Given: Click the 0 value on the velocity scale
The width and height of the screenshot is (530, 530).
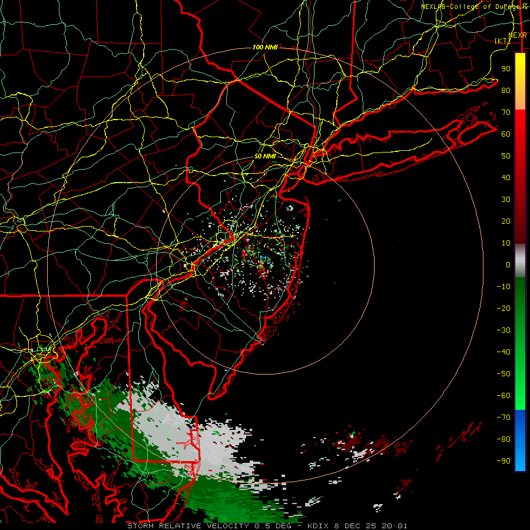Looking at the screenshot, I should click(x=508, y=264).
